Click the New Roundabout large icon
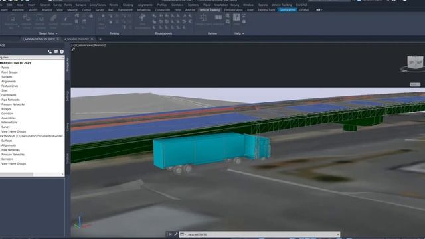Screen dimensions: 425x239 tap(142, 19)
